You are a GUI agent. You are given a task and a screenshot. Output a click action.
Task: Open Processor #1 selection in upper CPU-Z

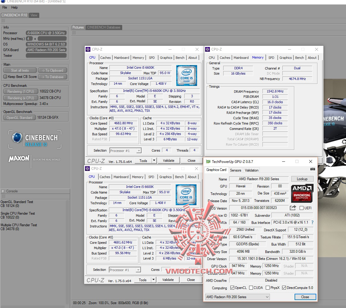pyautogui.click(x=125, y=151)
